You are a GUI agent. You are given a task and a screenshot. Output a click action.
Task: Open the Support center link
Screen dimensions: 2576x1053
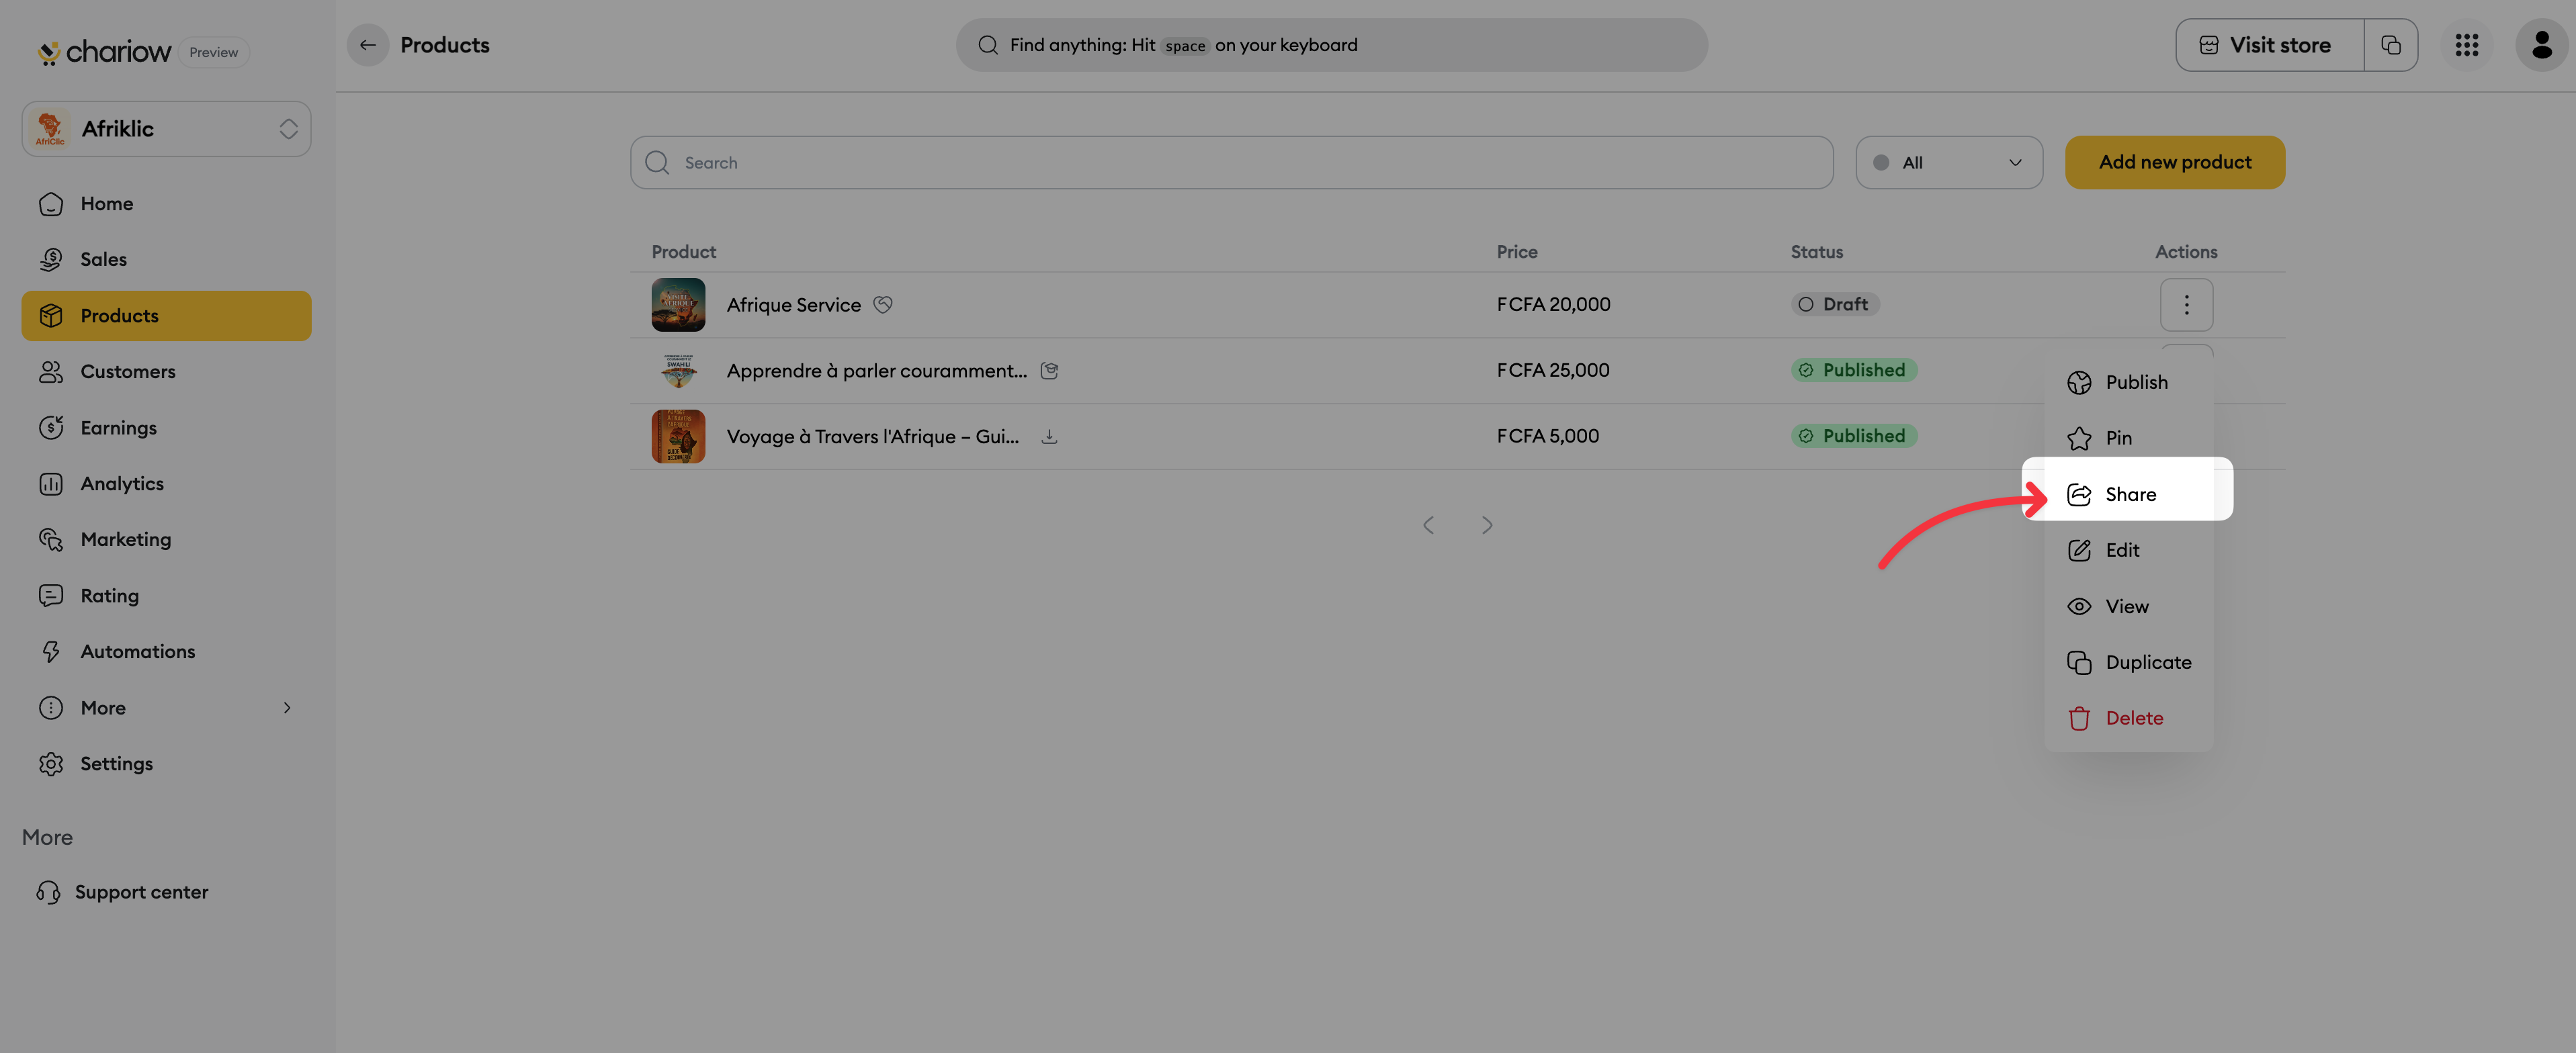[122, 892]
